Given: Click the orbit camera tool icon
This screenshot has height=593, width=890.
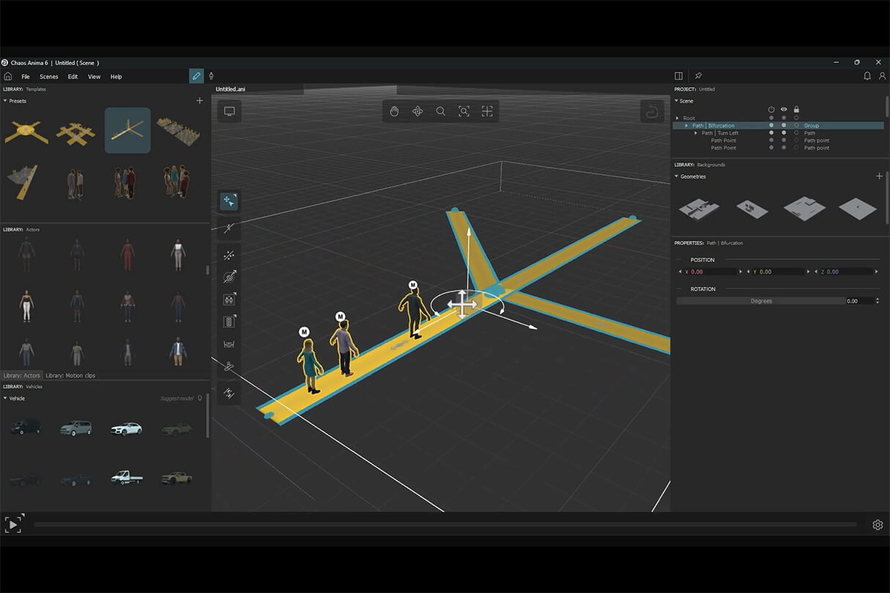Looking at the screenshot, I should pos(418,111).
